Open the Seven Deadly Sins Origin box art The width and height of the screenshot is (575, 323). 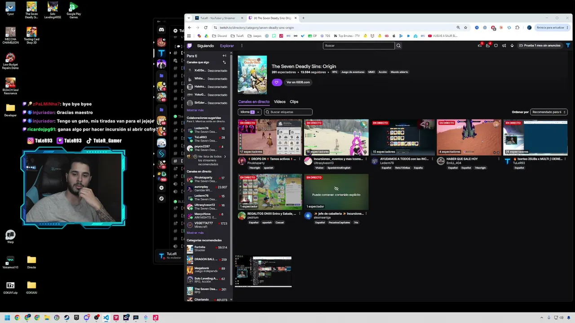[x=252, y=75]
